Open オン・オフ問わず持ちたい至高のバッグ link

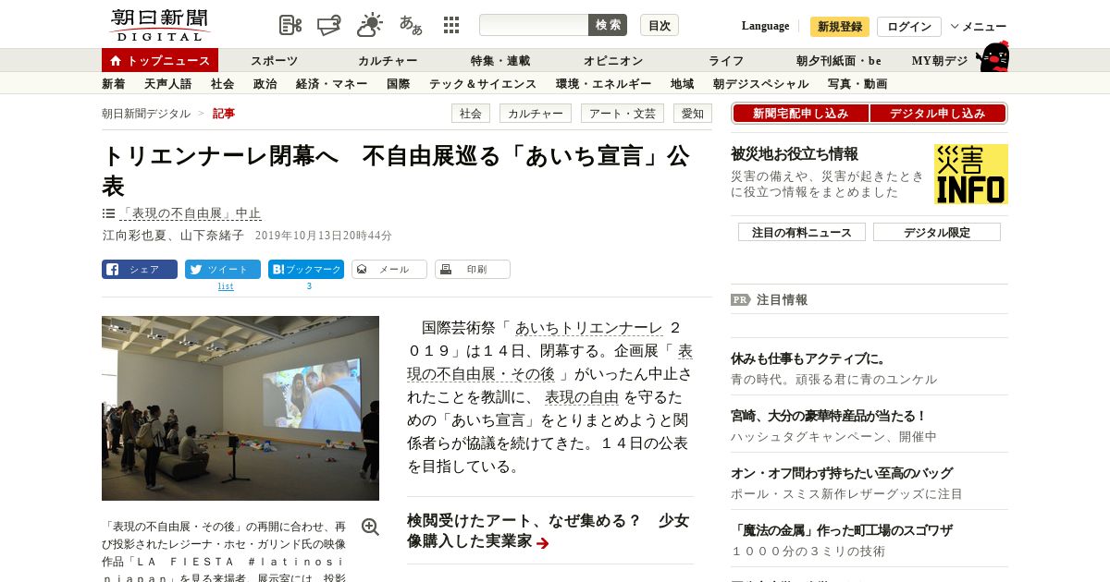(842, 473)
